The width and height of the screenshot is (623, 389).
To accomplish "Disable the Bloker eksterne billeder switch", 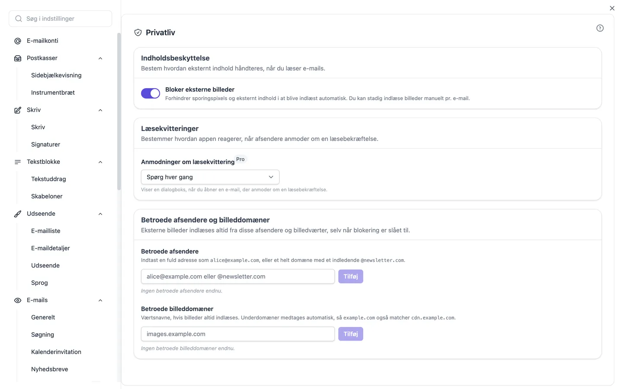I will tap(151, 93).
